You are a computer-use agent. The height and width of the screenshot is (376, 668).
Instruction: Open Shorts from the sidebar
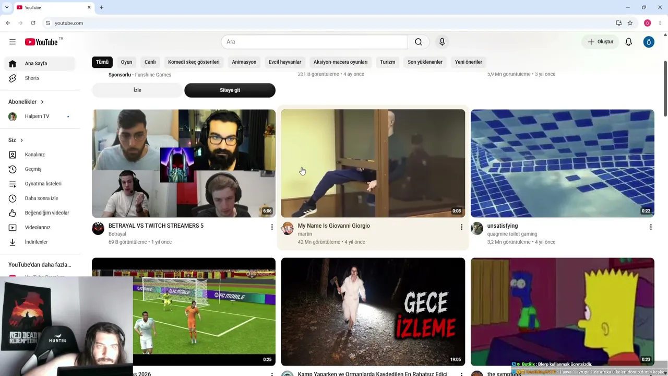(40, 78)
